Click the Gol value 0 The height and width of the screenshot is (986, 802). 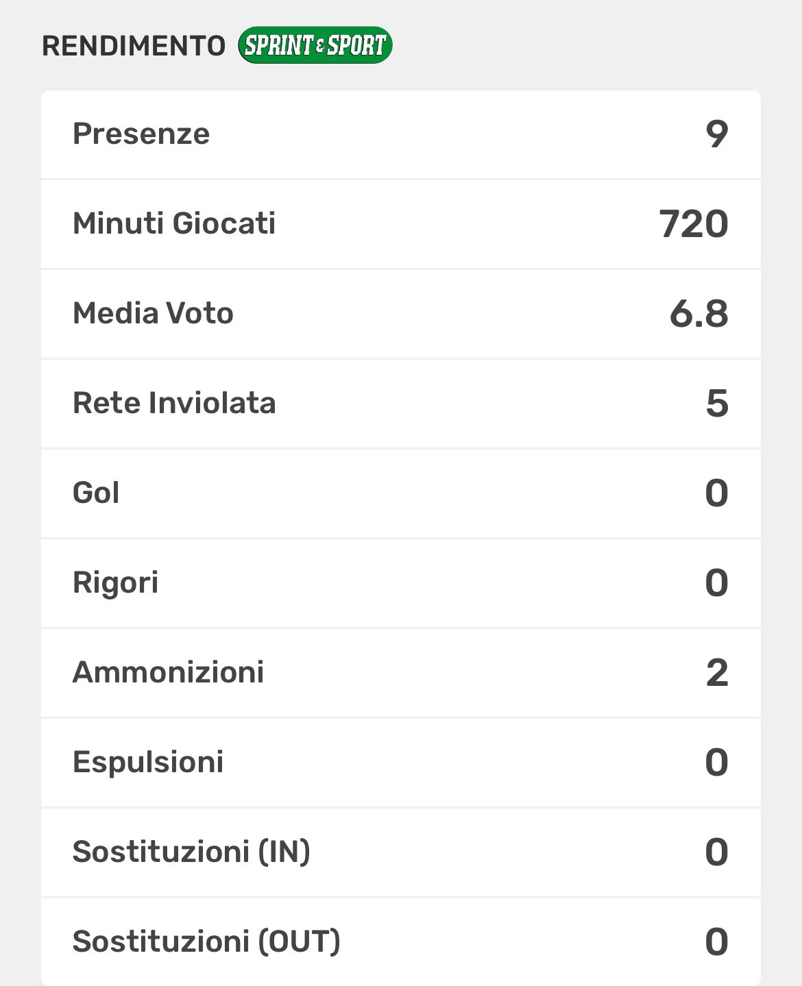[x=716, y=493]
